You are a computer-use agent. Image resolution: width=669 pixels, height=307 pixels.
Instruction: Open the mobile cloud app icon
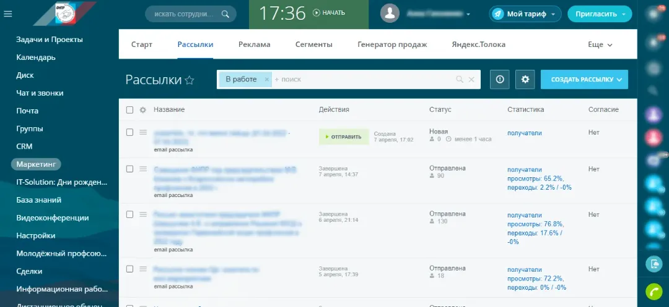tap(654, 264)
